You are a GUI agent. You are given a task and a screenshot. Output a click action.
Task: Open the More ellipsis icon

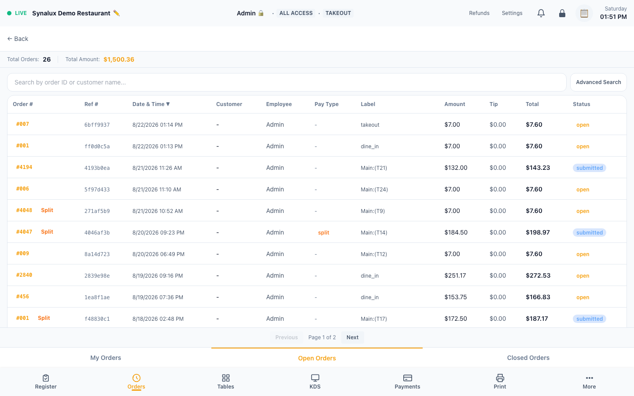point(590,378)
